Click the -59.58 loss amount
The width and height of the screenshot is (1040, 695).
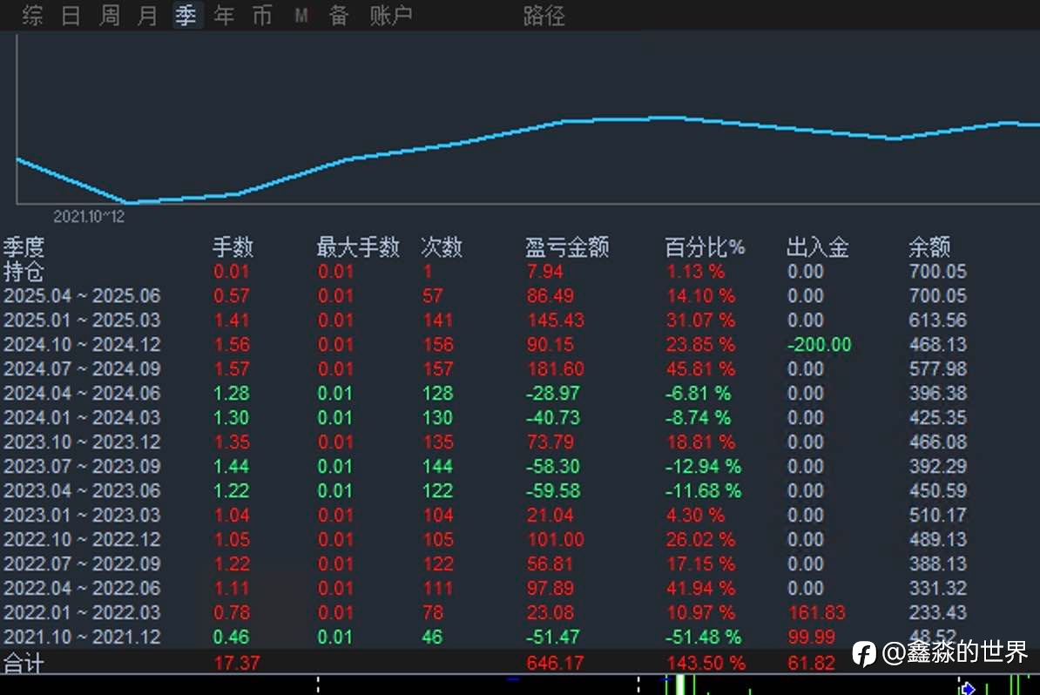tap(553, 490)
